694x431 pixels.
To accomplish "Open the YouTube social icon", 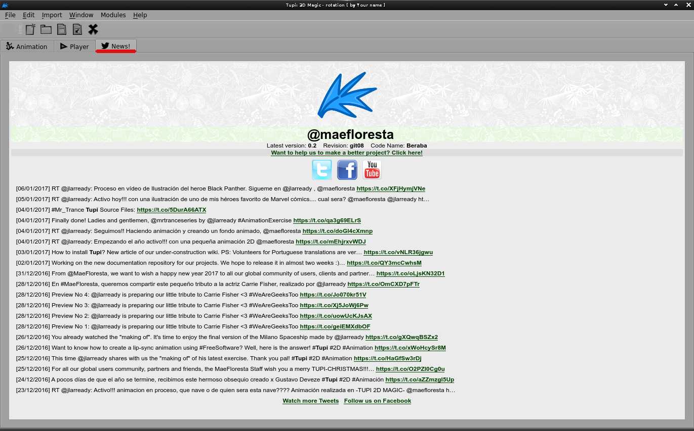I will (x=372, y=170).
